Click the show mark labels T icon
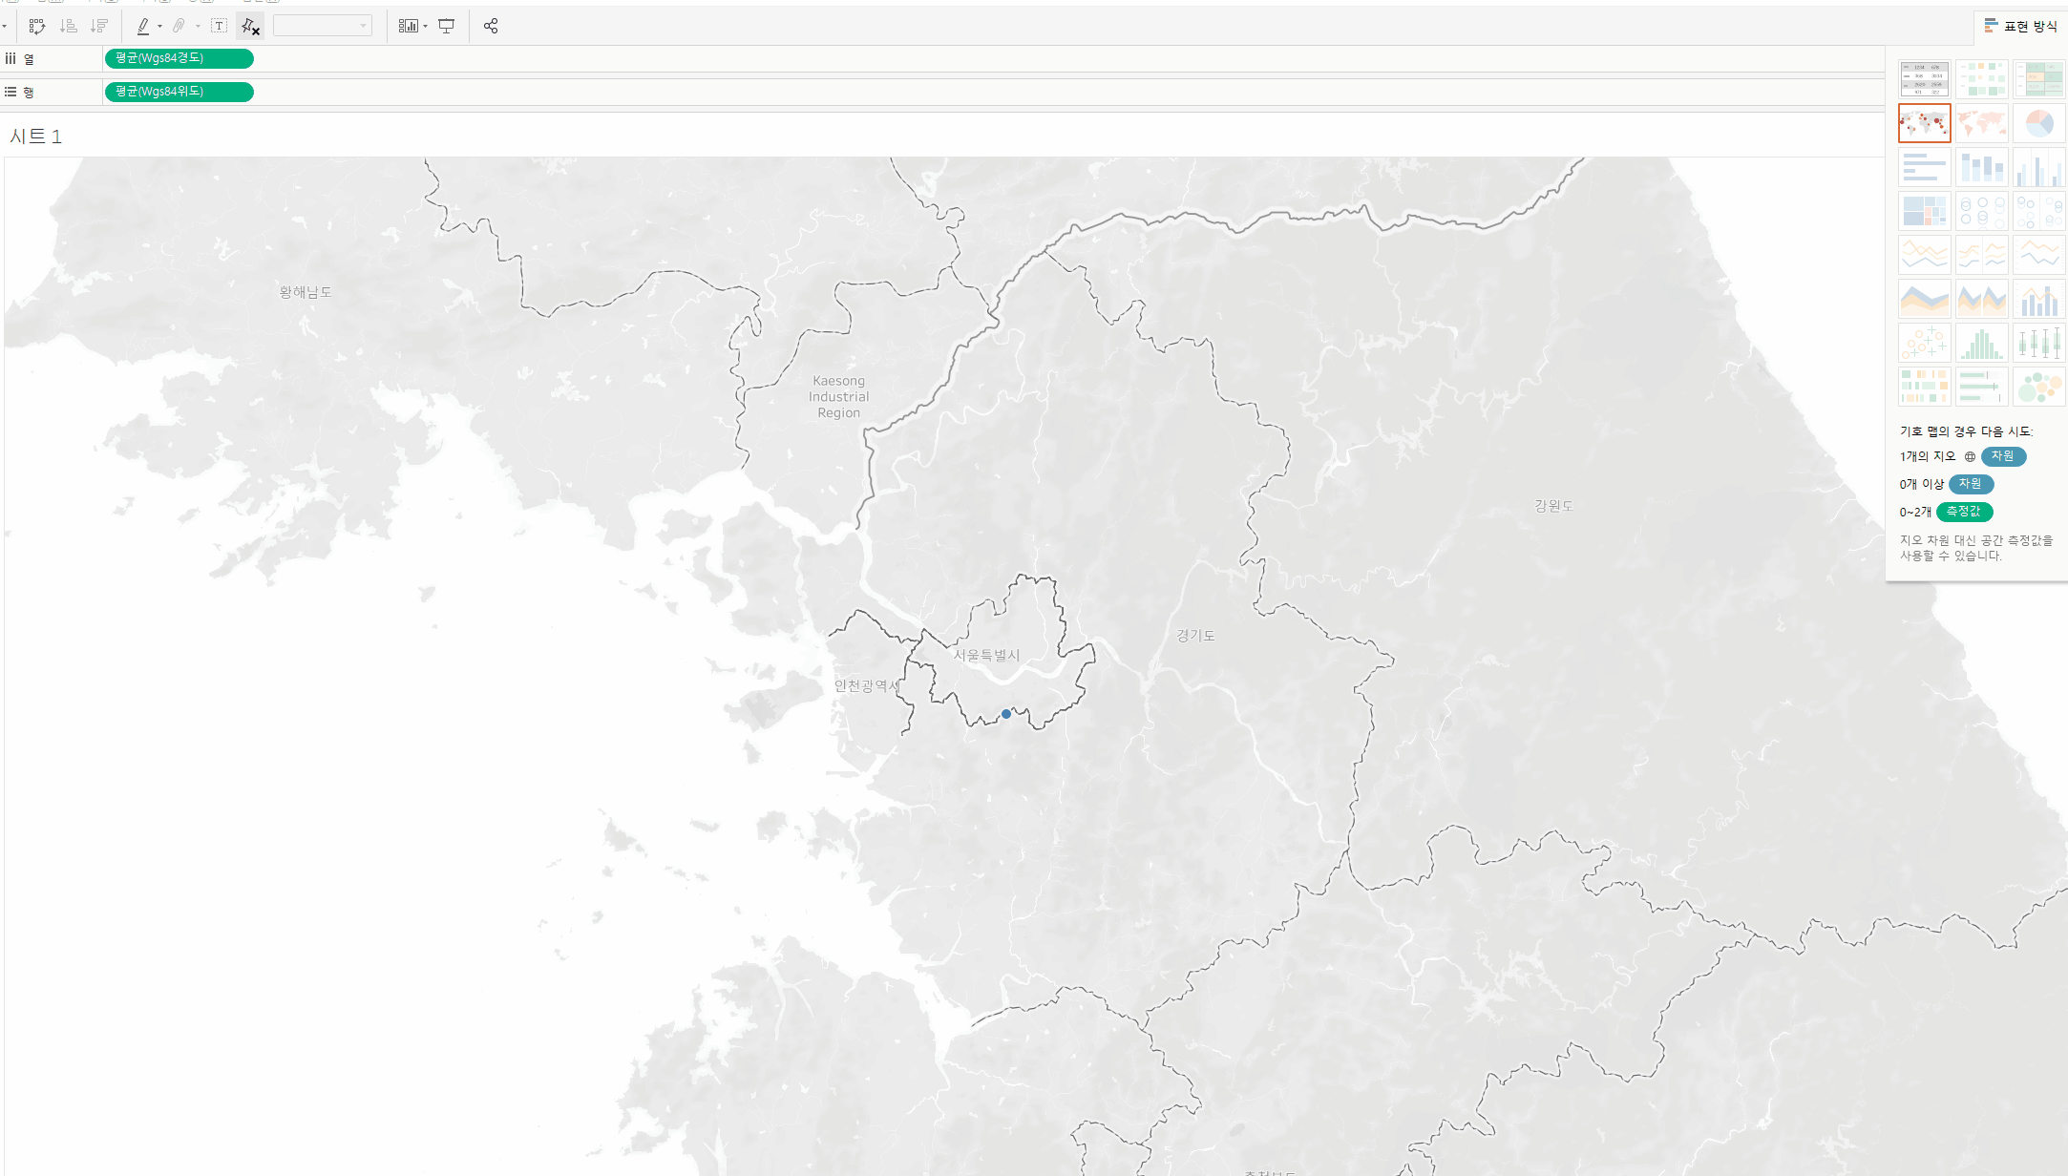 tap(219, 26)
